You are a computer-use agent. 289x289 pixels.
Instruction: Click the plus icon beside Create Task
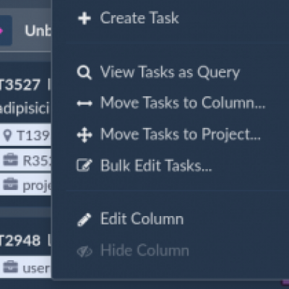click(85, 19)
